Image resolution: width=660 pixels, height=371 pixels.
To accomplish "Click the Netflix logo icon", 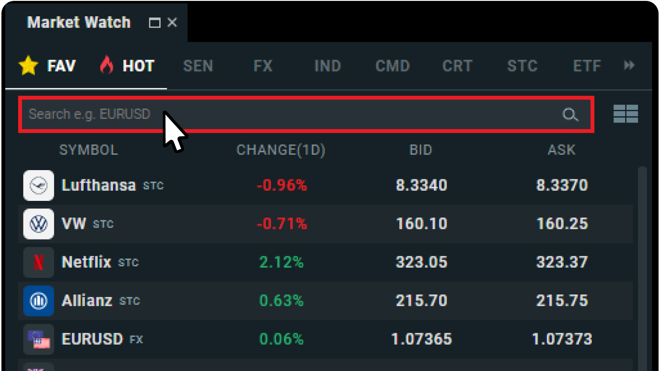I will coord(39,262).
